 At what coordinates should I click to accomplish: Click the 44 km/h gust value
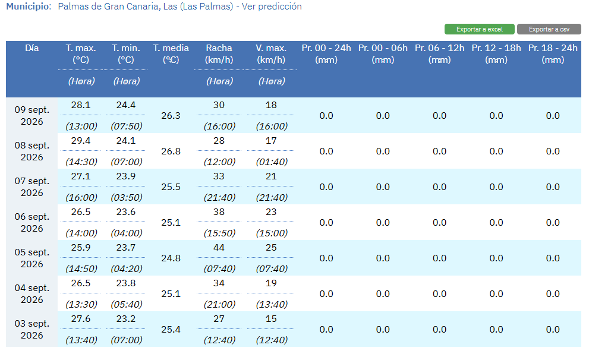click(x=219, y=248)
